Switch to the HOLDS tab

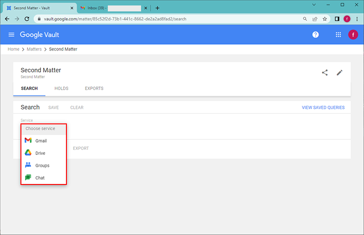pyautogui.click(x=61, y=88)
